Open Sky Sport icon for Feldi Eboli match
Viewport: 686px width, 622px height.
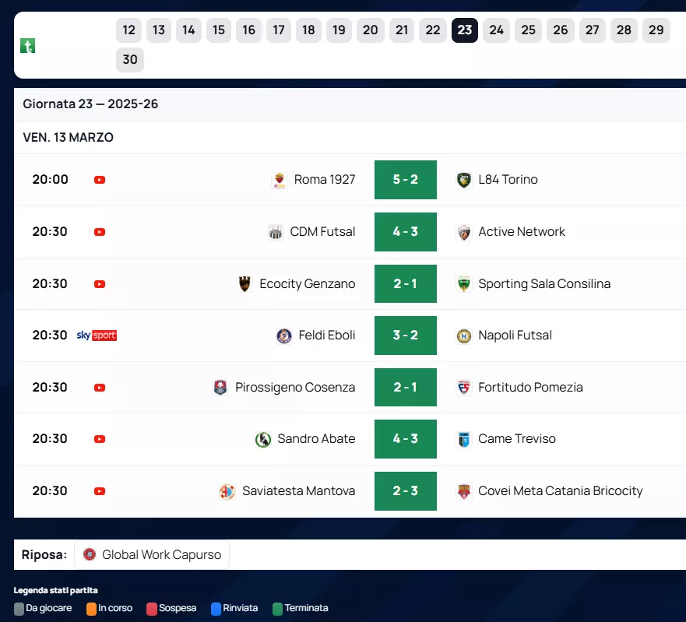[x=97, y=336]
